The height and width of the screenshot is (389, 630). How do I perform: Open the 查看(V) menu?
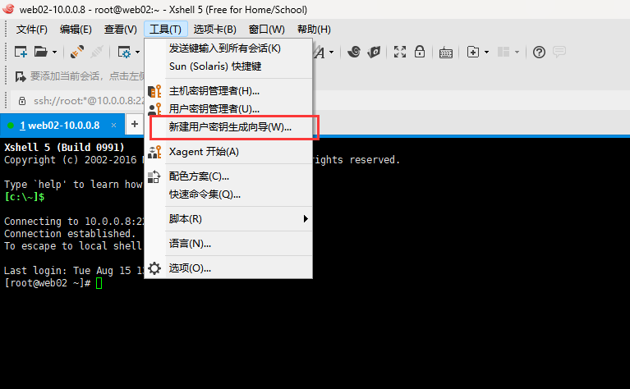pyautogui.click(x=120, y=30)
